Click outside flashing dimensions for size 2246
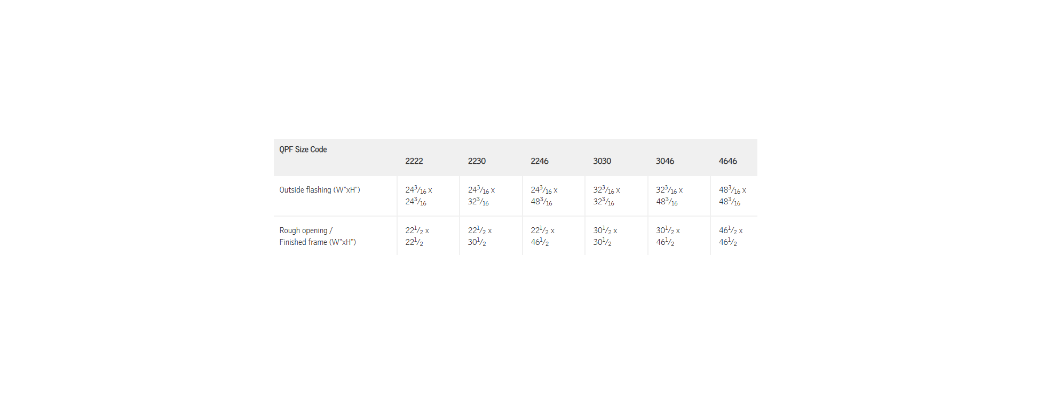The width and height of the screenshot is (1044, 406). click(543, 196)
